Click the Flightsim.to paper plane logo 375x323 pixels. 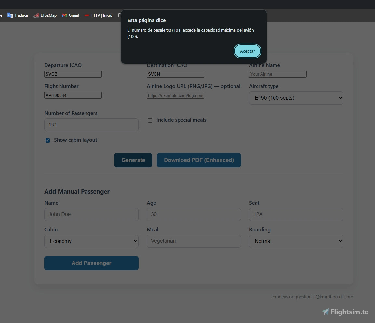pyautogui.click(x=325, y=311)
